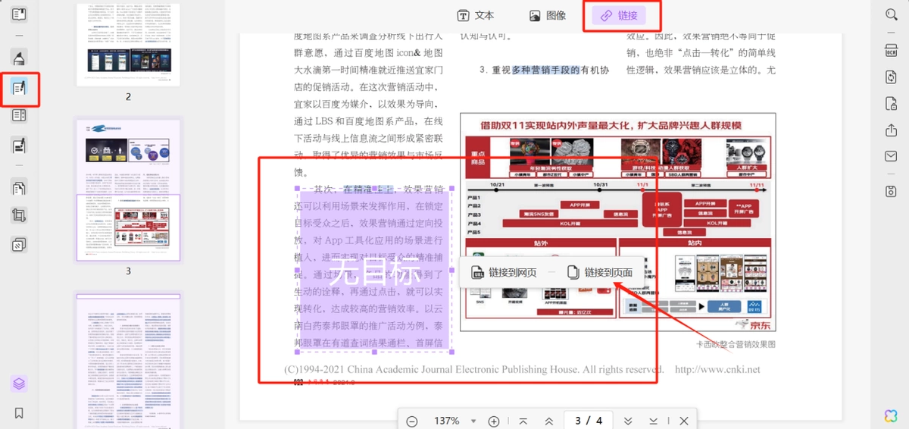Switch to the 图像 tab

tap(548, 15)
